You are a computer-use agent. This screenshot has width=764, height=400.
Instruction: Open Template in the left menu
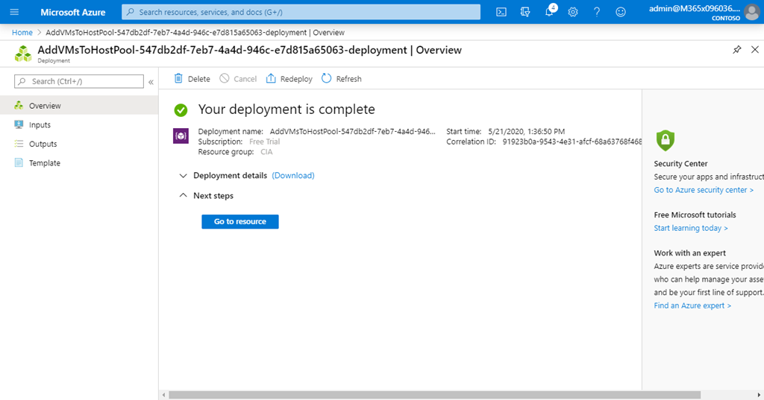(44, 163)
